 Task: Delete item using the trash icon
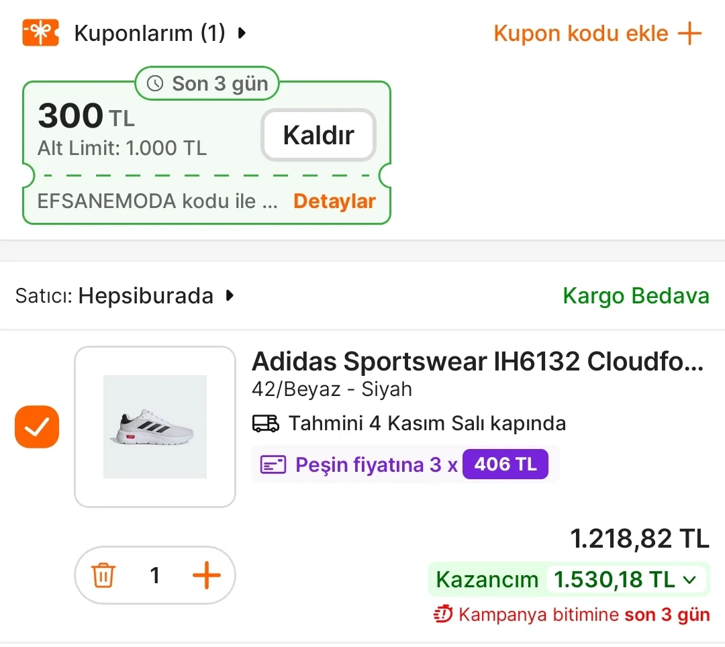[x=103, y=575]
